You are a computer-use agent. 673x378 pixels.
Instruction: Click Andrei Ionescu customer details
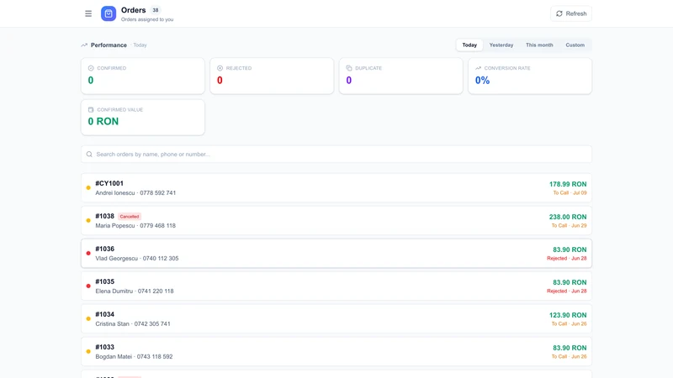(135, 193)
